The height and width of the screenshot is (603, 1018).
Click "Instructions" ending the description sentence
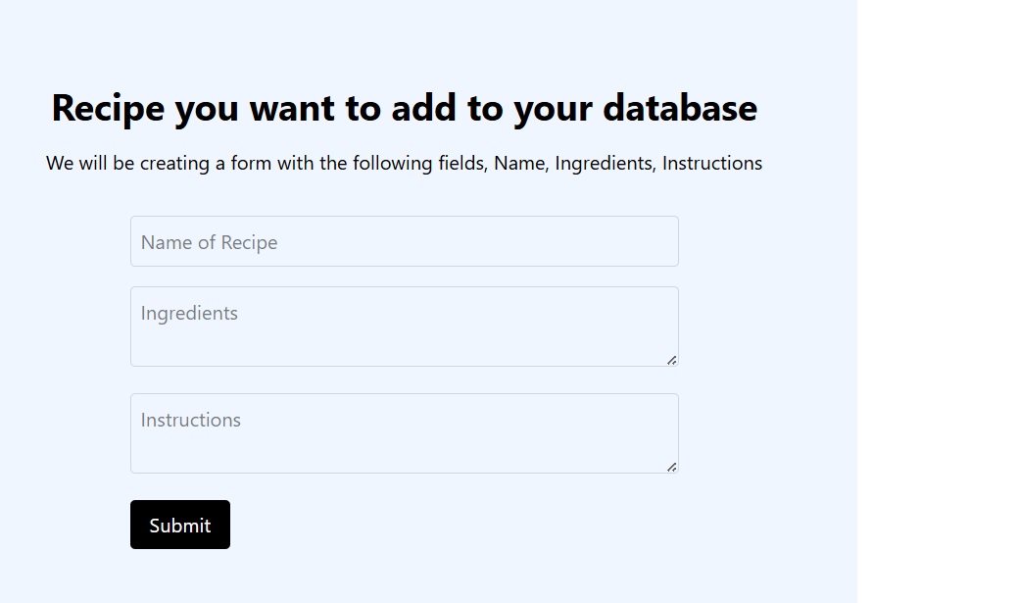coord(712,164)
